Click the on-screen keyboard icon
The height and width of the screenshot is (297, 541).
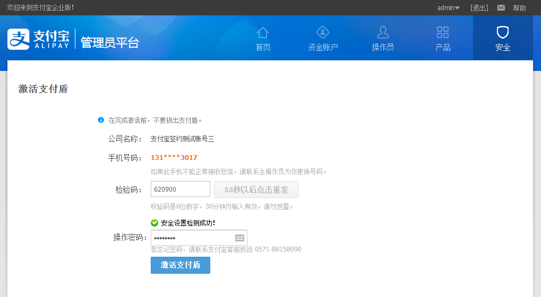[239, 238]
